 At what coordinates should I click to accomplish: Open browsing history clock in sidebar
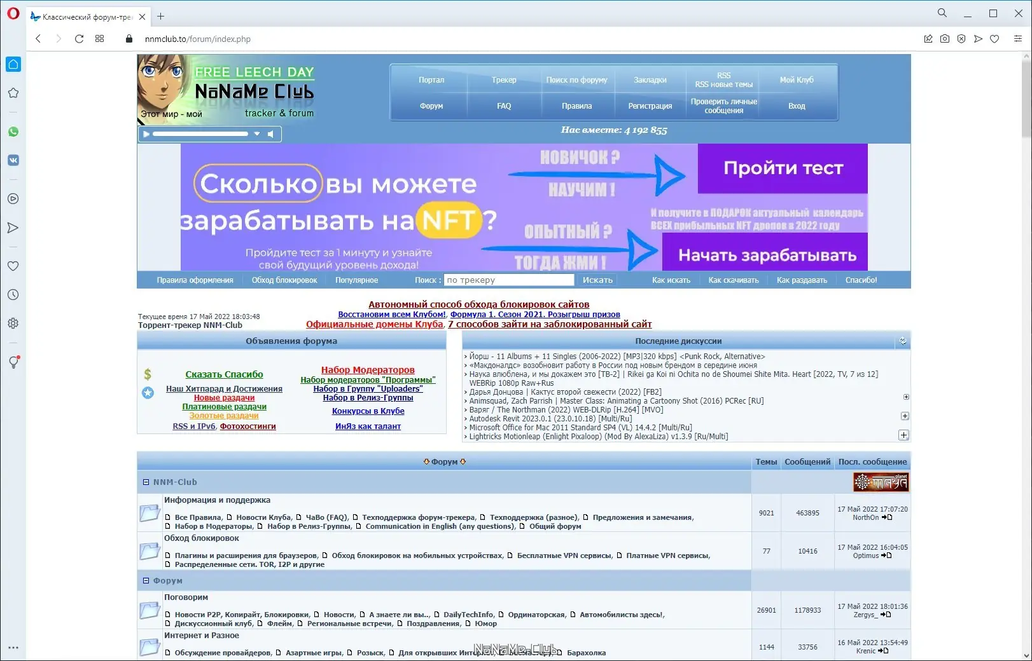[x=13, y=295]
